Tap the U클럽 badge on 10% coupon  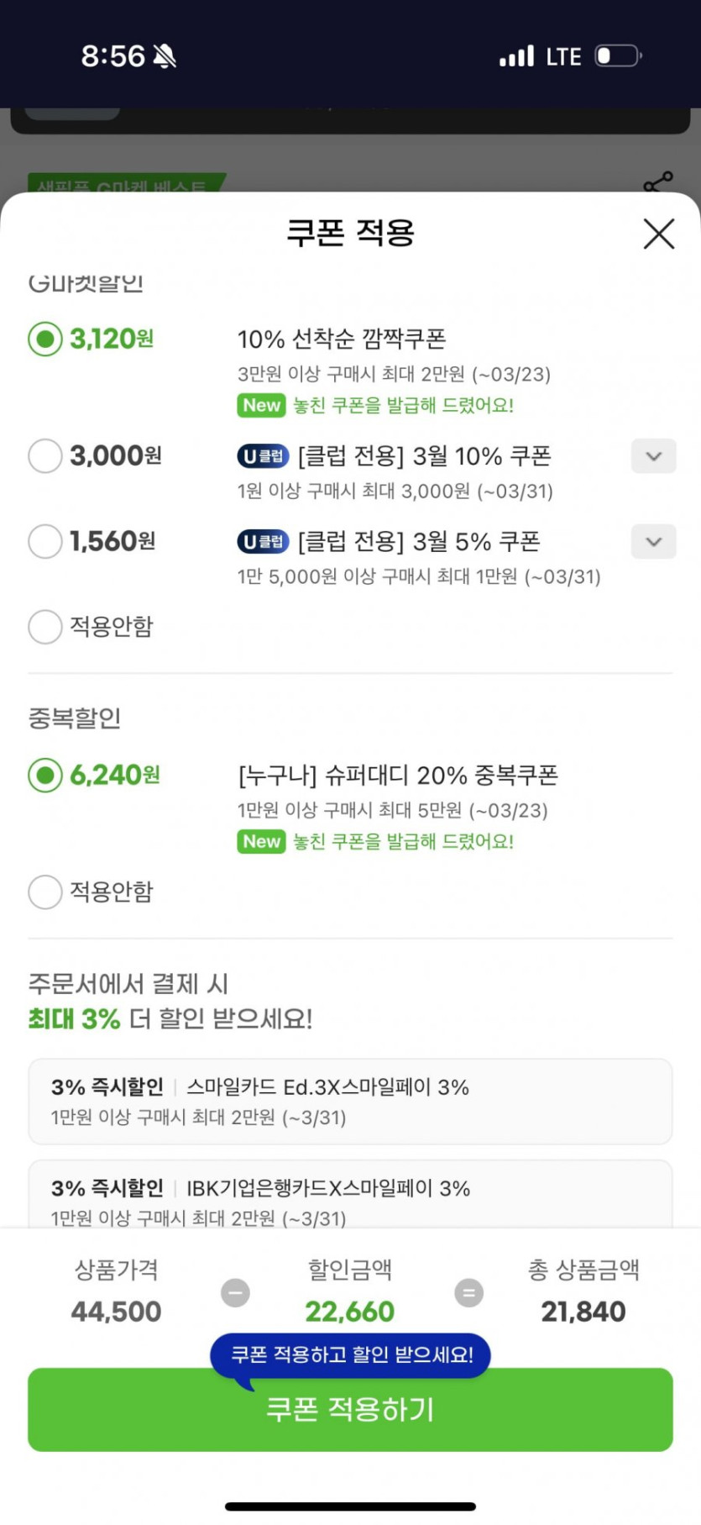(263, 456)
